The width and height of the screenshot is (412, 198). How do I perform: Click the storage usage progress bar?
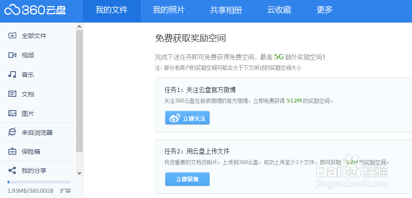click(39, 182)
